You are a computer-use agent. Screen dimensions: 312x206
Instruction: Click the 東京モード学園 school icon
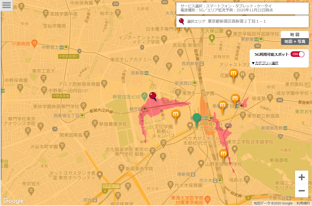(178, 93)
